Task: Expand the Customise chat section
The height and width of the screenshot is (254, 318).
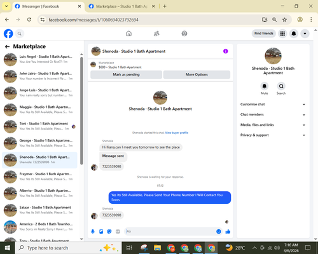Action: click(273, 104)
